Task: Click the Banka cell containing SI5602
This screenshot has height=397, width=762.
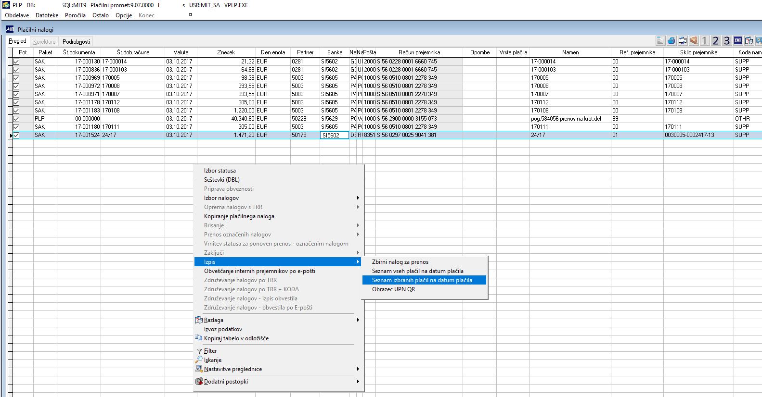Action: point(334,135)
